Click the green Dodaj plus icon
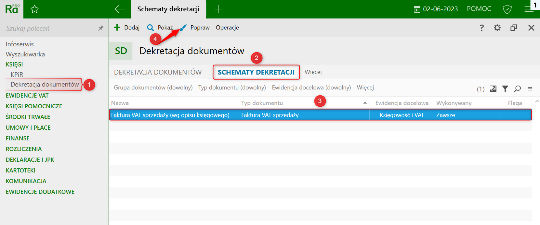The image size is (540, 225). [x=117, y=28]
